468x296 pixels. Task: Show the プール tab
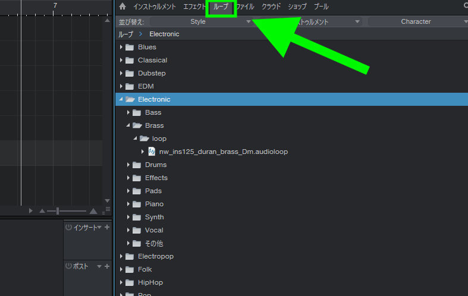[x=321, y=7]
